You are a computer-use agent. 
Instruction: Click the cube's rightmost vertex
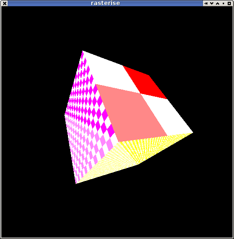pos(193,133)
